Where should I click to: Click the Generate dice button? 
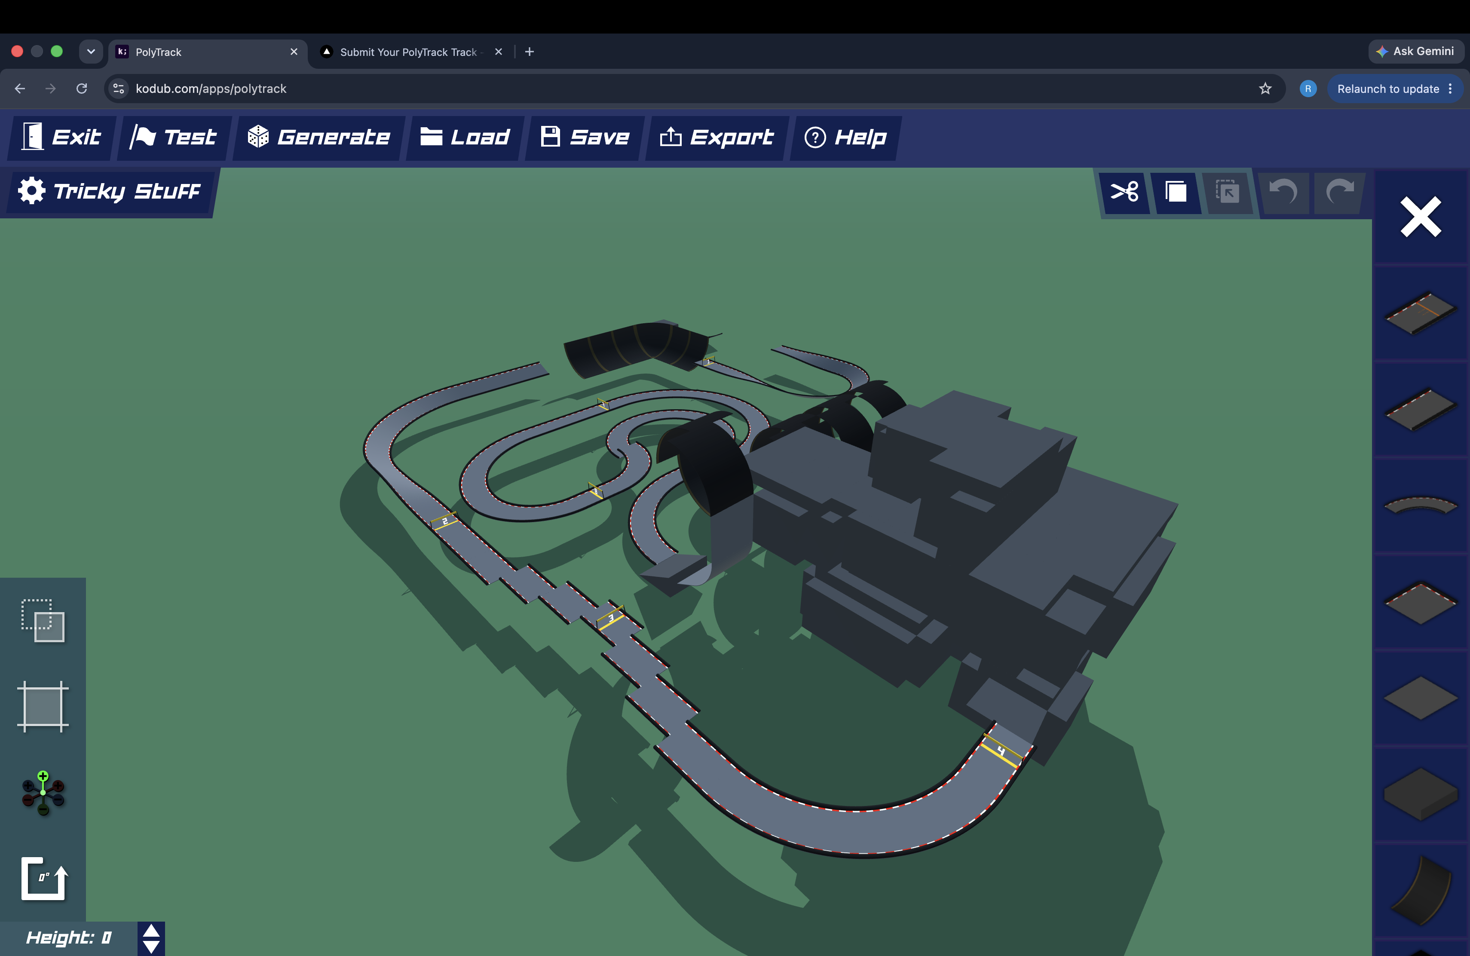click(x=318, y=137)
